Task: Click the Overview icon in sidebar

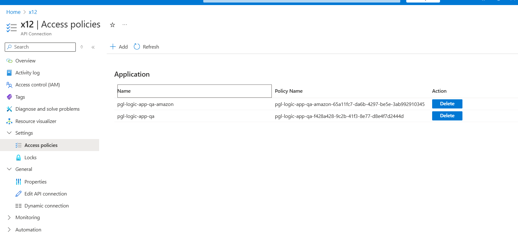Action: (9, 61)
